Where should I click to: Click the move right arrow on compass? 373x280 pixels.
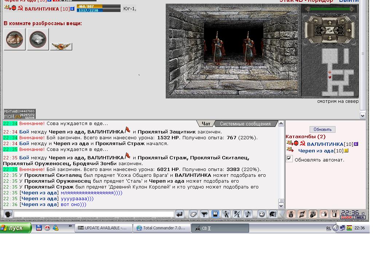[x=349, y=31]
